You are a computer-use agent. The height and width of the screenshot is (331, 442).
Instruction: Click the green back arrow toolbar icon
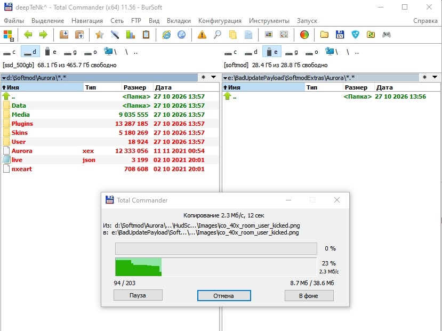tap(28, 35)
